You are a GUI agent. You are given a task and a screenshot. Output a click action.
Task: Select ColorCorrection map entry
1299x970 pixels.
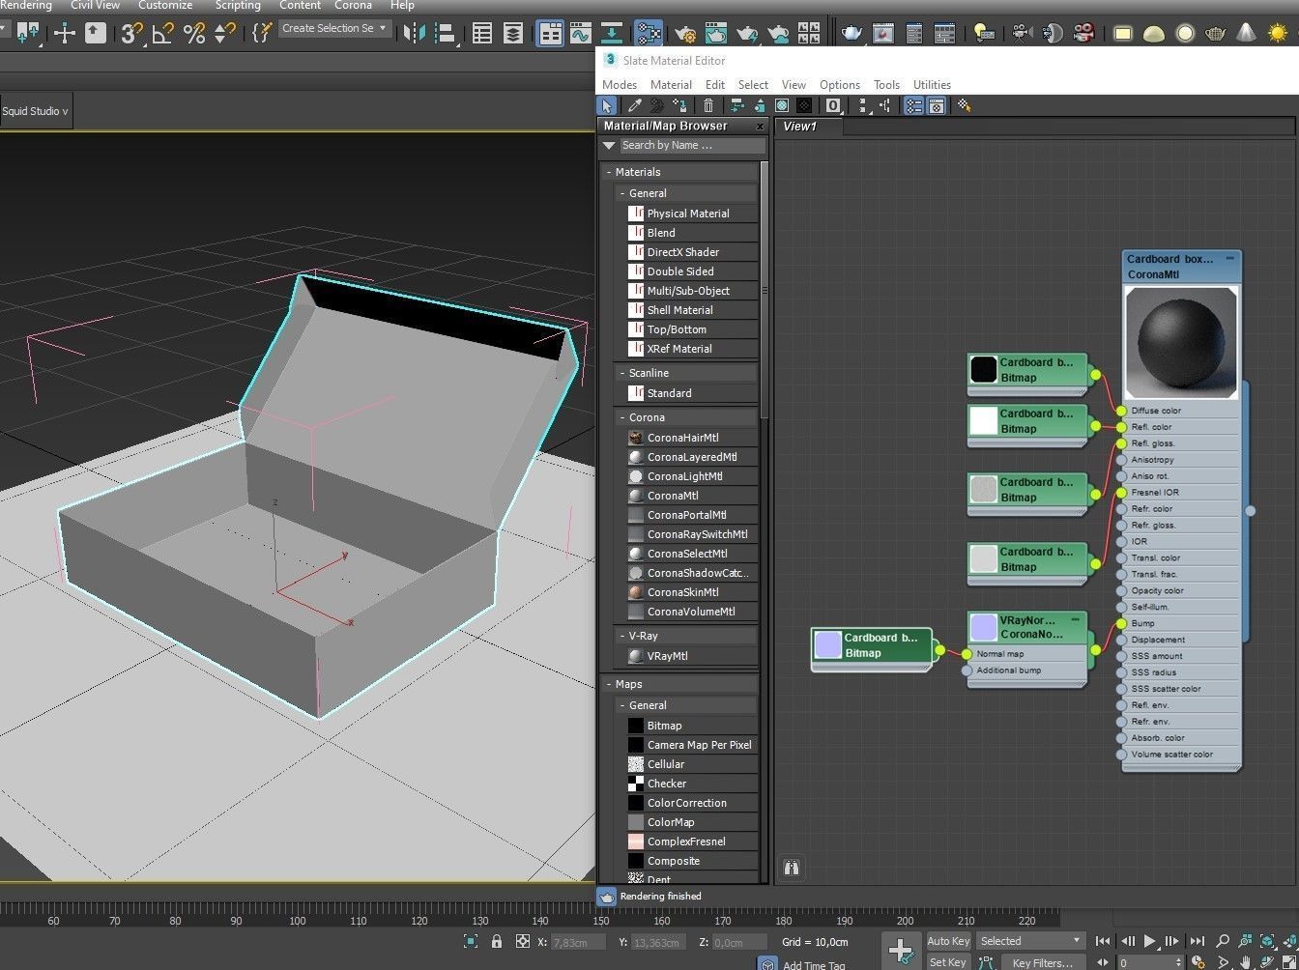pos(686,803)
